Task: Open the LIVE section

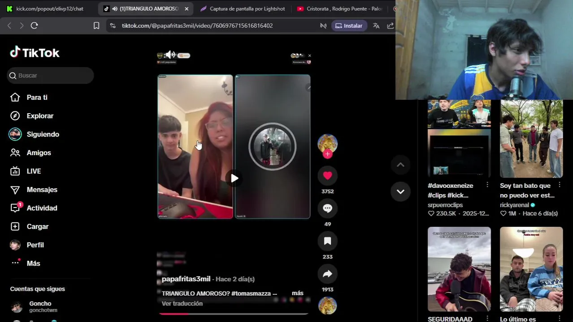Action: point(34,171)
